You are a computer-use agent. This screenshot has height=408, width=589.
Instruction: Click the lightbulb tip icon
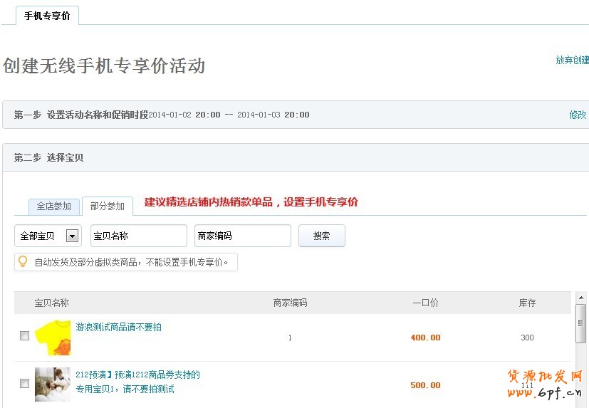click(x=23, y=262)
